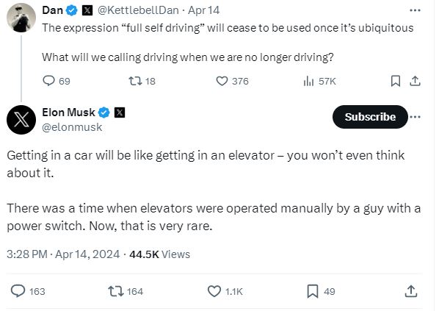Screen dimensions: 439x311
Task: Repost Dan's post with 18 reposts
Action: coord(142,81)
